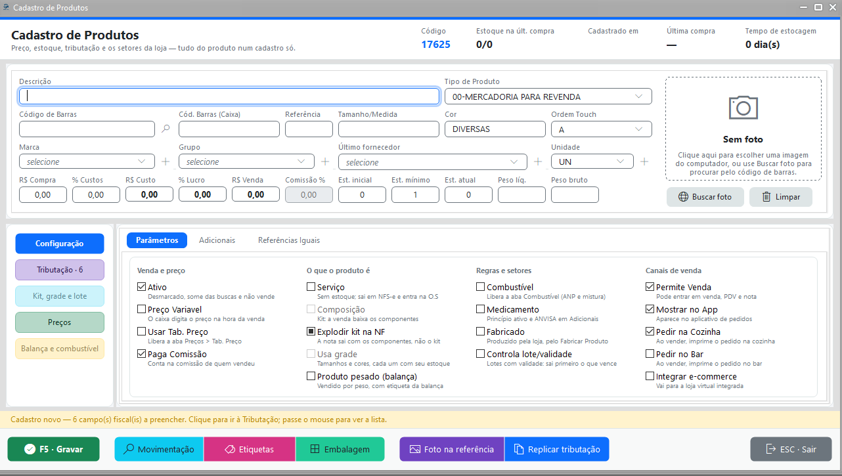Open the Unidade dropdown
The image size is (842, 476).
(x=592, y=162)
